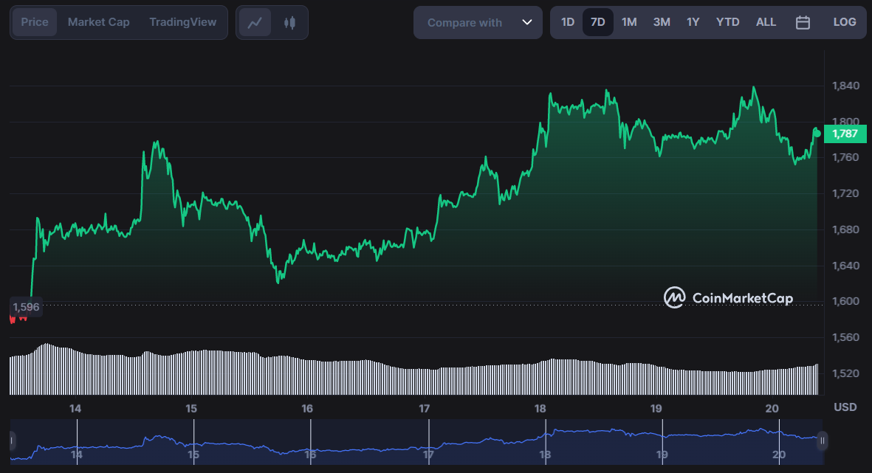Select the Market Cap tab
Image resolution: width=872 pixels, height=473 pixels.
[x=98, y=22]
